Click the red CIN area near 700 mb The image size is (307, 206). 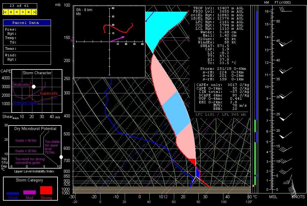tap(192, 162)
